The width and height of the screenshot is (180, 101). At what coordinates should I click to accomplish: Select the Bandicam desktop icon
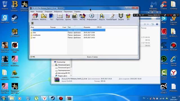pyautogui.click(x=174, y=46)
